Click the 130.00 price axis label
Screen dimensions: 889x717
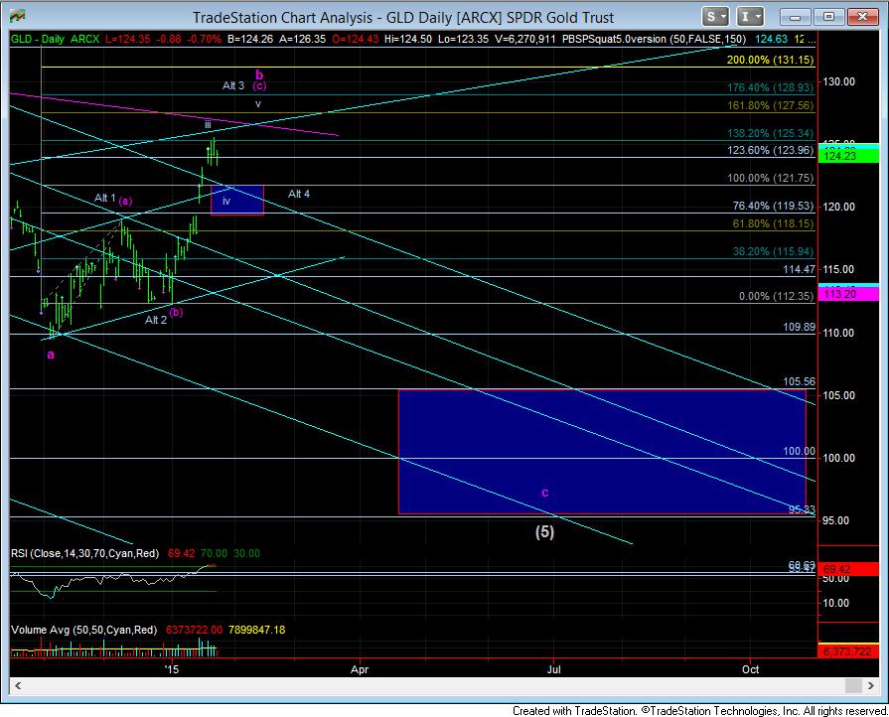coord(838,81)
